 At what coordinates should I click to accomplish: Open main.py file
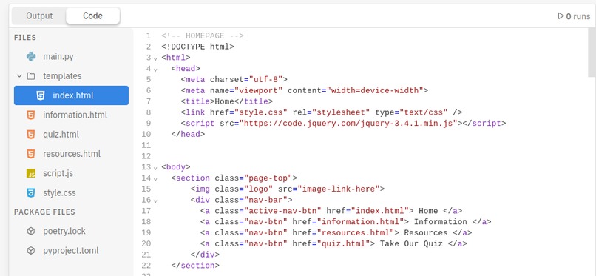click(x=58, y=57)
